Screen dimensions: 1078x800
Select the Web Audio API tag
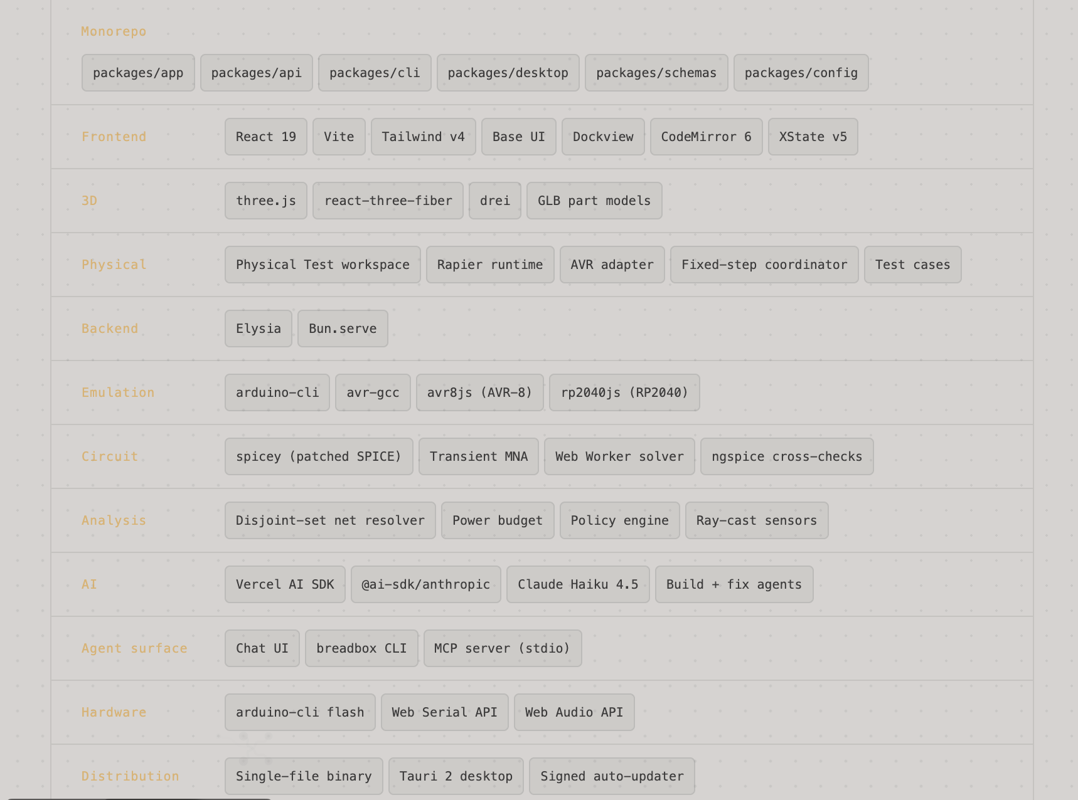coord(574,712)
